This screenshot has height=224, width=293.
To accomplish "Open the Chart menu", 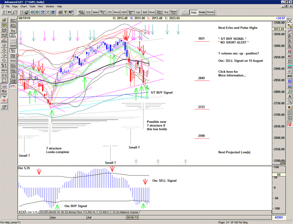I will pos(24,7).
